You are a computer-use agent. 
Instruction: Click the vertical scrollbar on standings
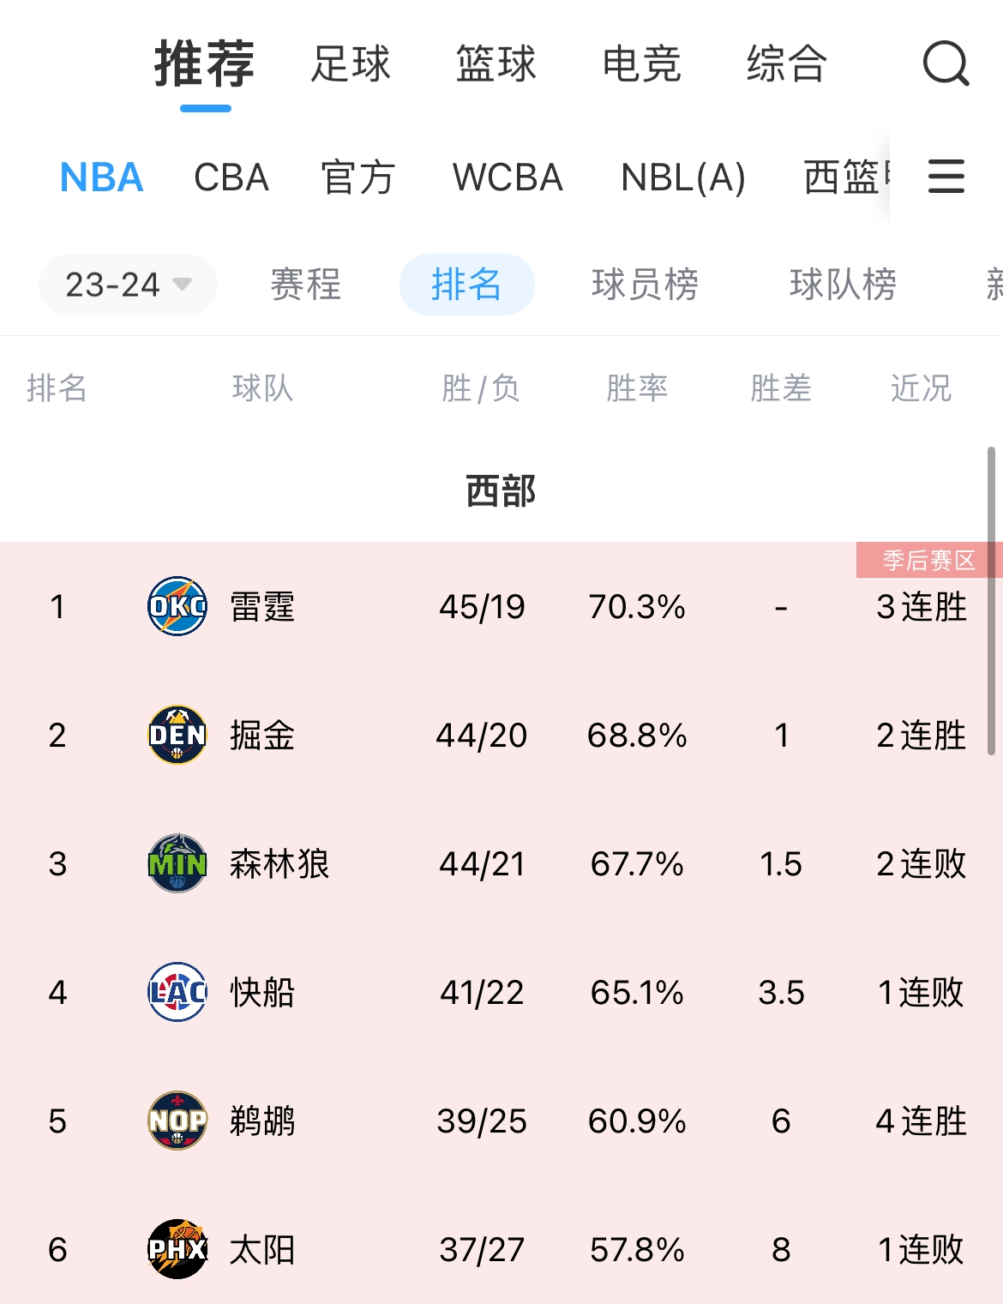[992, 600]
